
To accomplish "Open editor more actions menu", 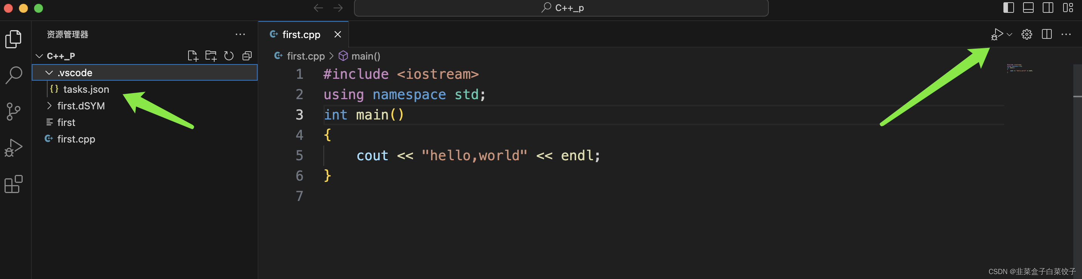I will [1066, 34].
